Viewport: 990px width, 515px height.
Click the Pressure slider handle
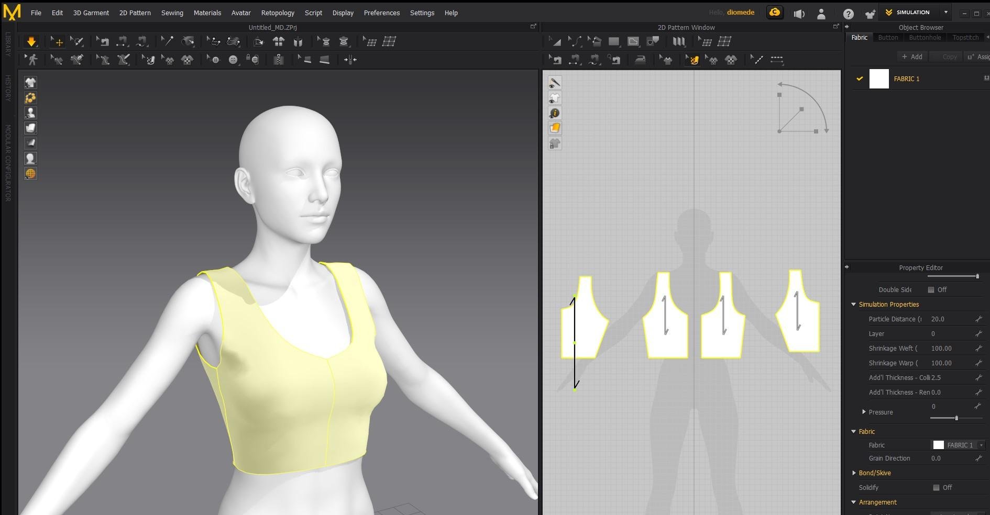[956, 418]
